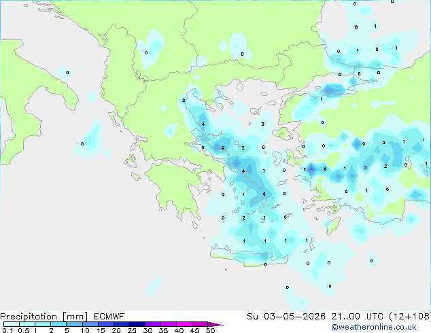The height and width of the screenshot is (333, 431).
Task: Select the 30–35 mm violet legend swatch
Action: 153,324
